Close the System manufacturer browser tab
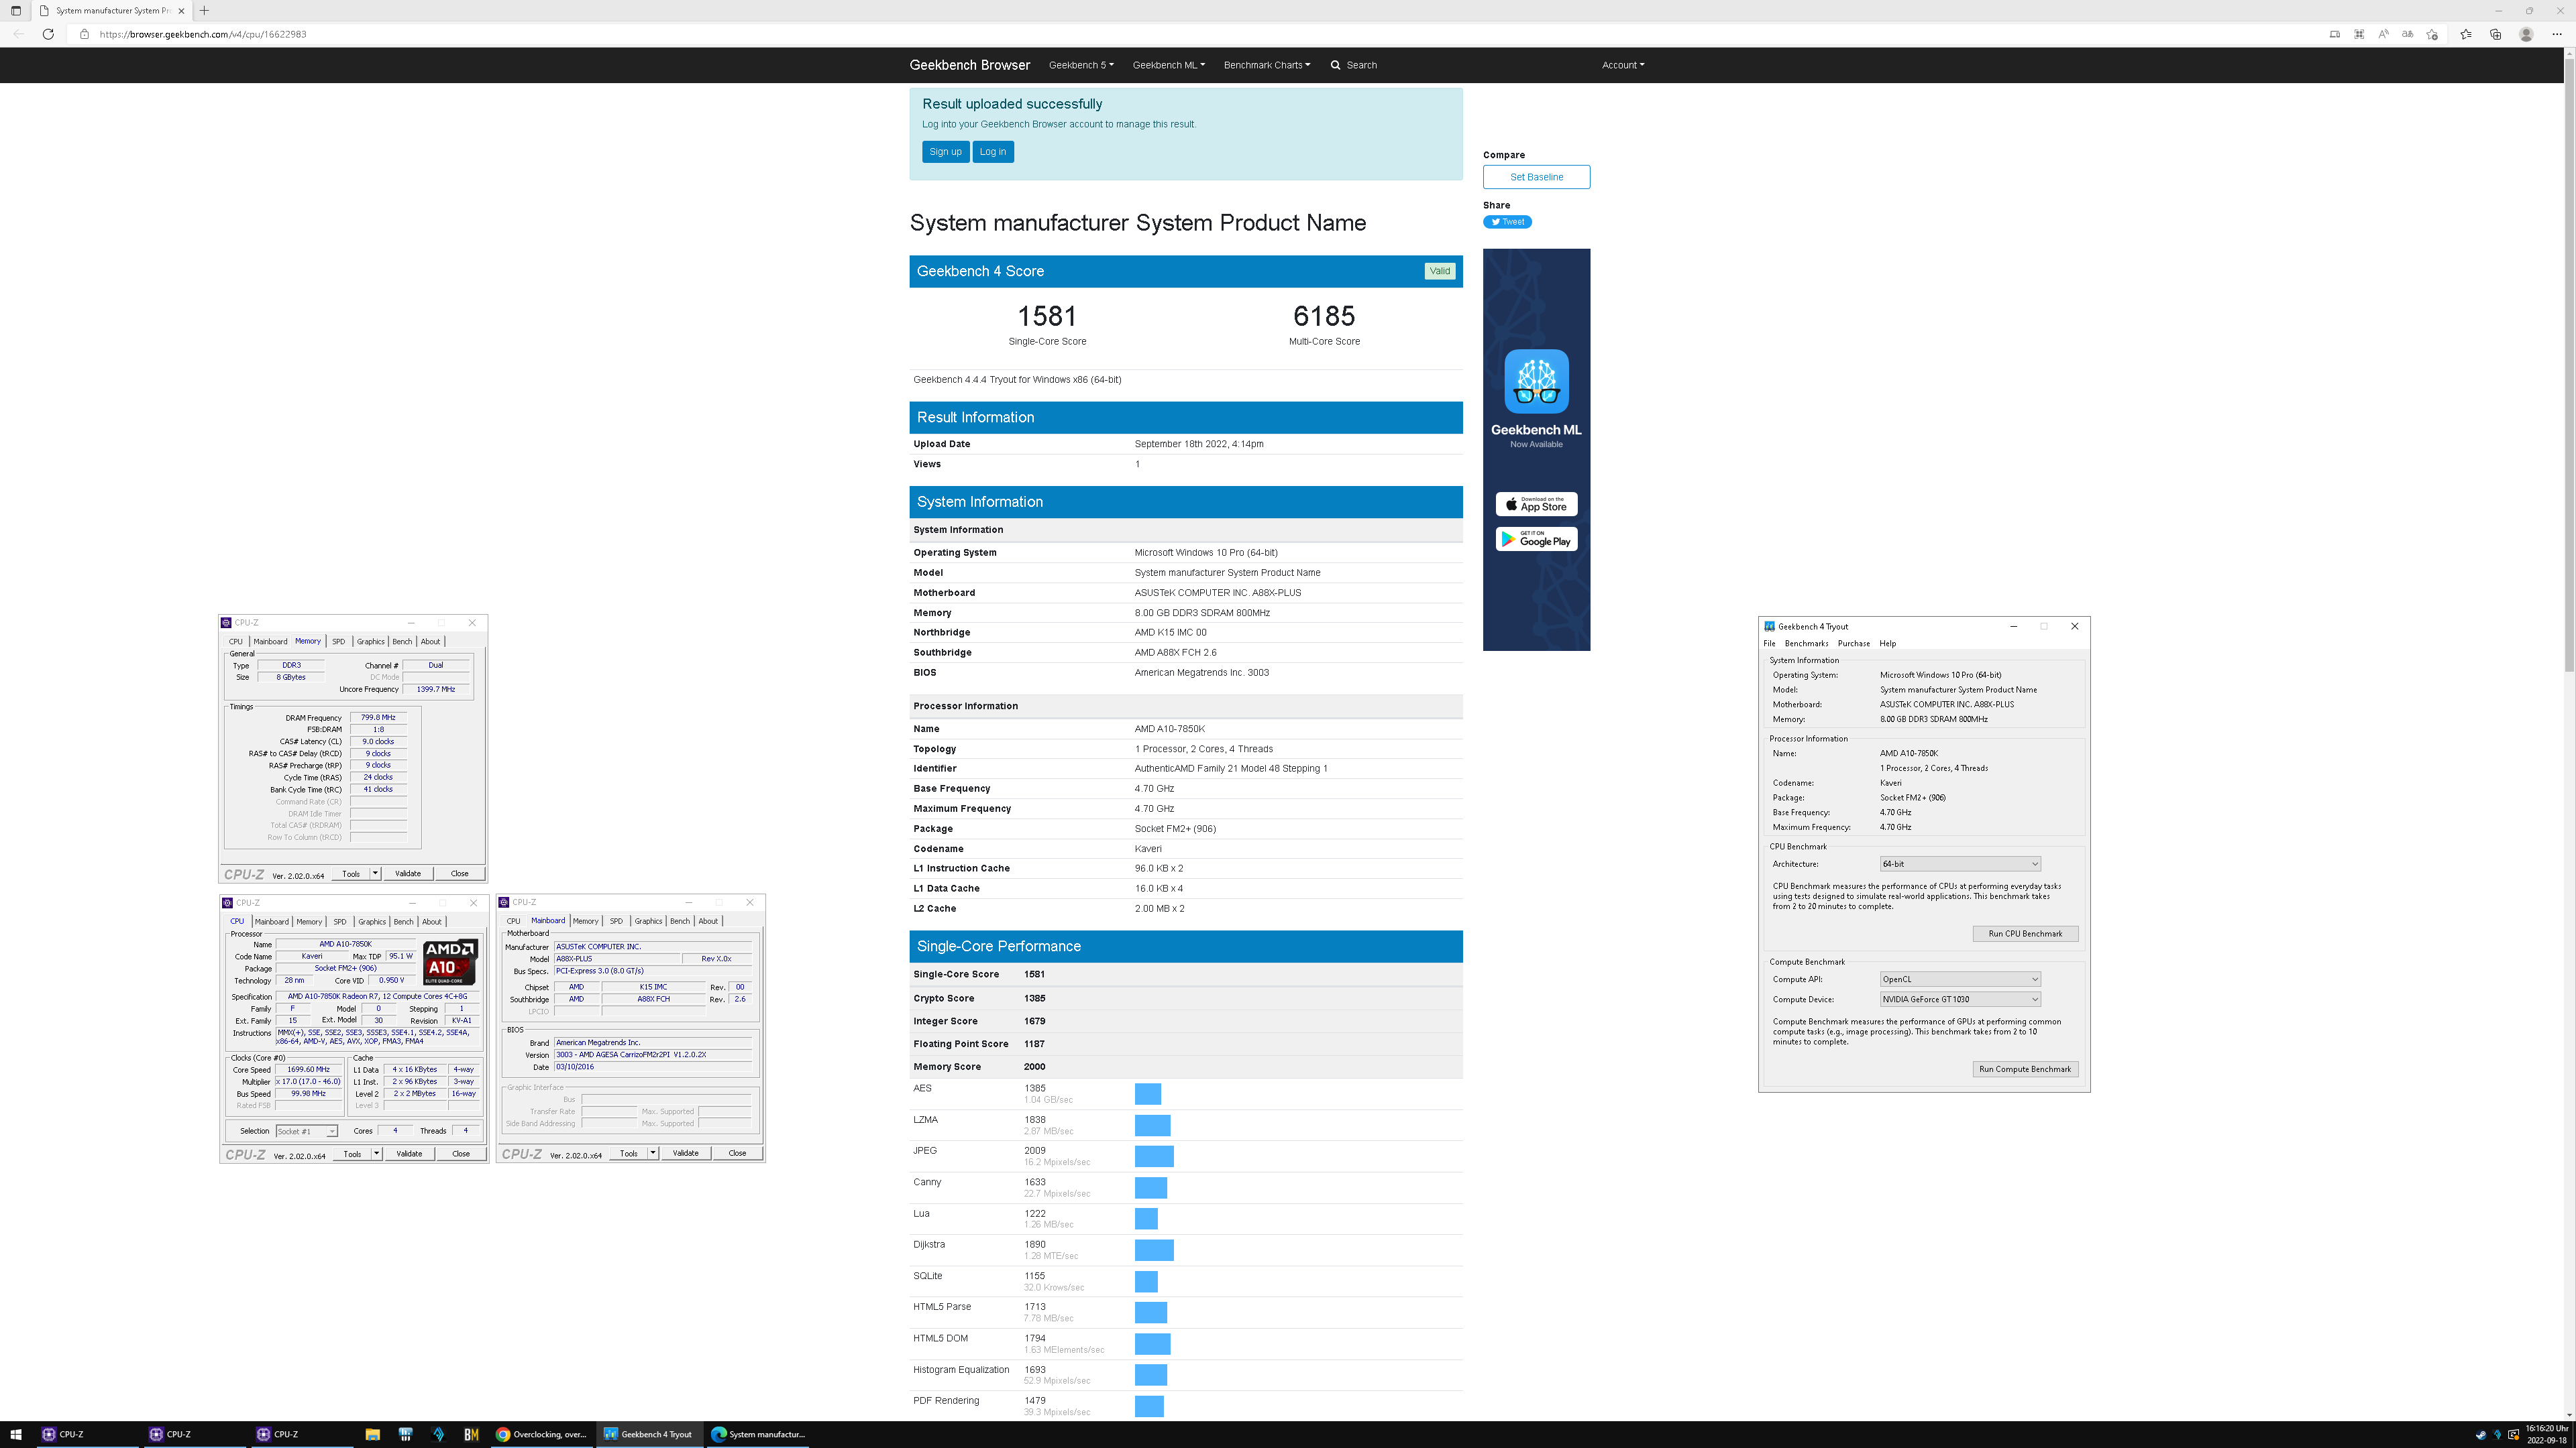The image size is (2576, 1448). tap(181, 11)
